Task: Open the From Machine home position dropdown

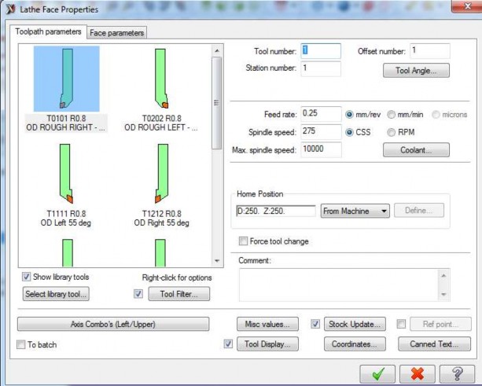Action: 355,211
